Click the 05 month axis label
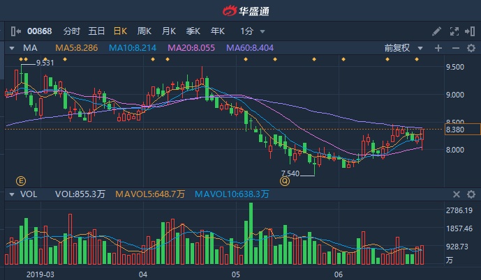 coord(235,274)
